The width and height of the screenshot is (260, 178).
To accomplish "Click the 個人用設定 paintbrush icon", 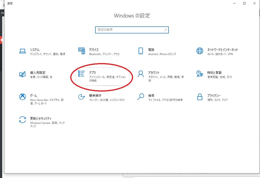I will pos(22,74).
